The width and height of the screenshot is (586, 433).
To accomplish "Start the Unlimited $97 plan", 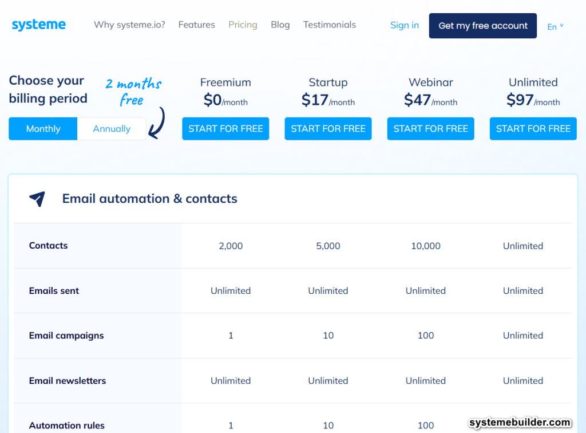I will (x=533, y=128).
